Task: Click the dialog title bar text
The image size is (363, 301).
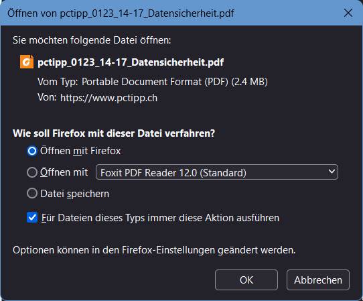Action: tap(121, 13)
